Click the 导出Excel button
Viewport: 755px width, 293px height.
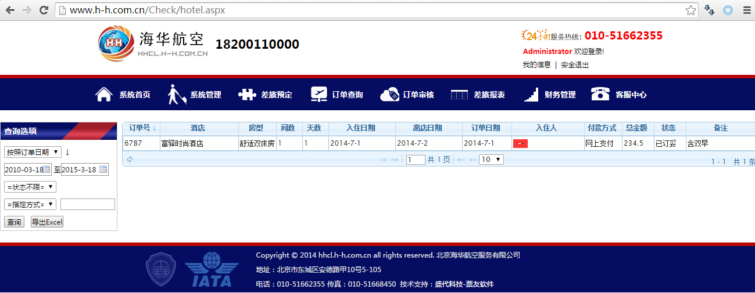(47, 222)
